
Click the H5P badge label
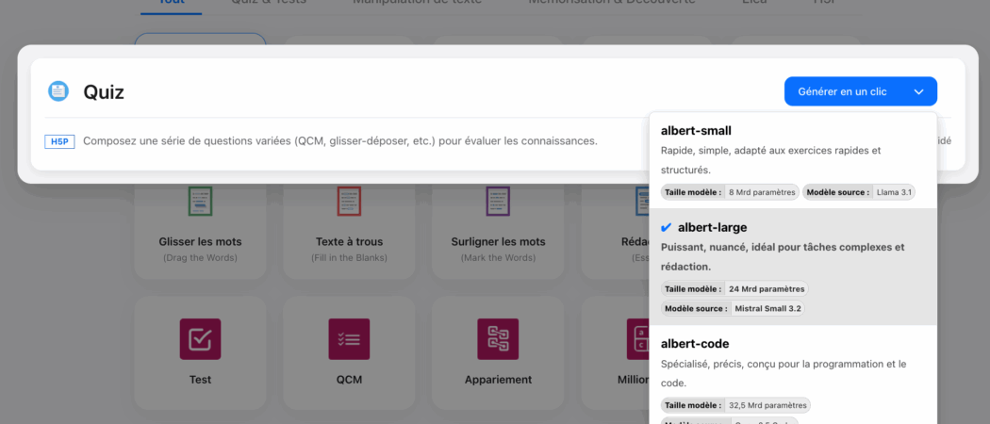click(59, 141)
